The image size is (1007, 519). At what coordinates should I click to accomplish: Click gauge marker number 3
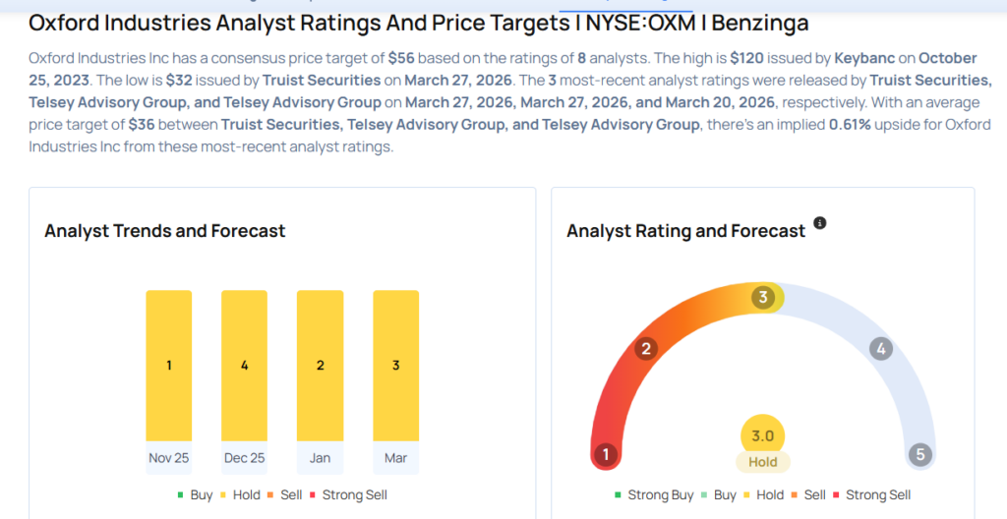pos(762,298)
